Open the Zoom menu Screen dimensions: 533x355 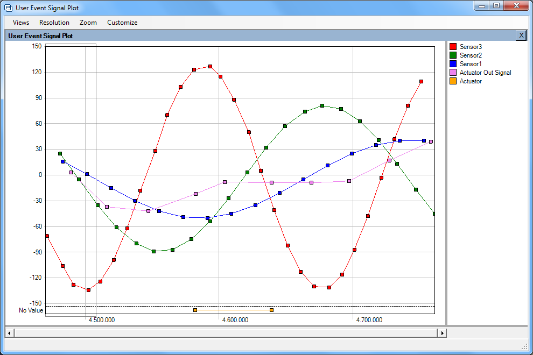88,23
